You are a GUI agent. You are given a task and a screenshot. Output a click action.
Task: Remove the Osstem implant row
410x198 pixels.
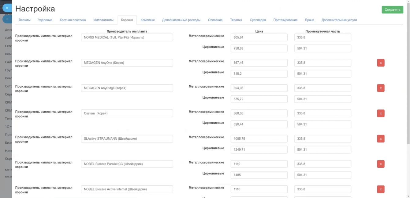(x=381, y=113)
